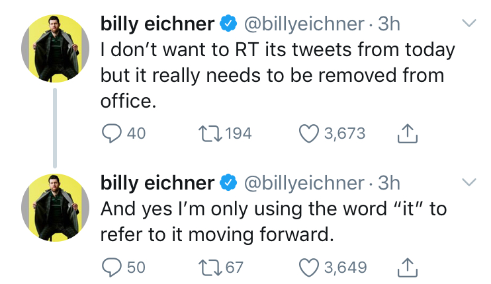This screenshot has width=491, height=284.
Task: Open the chevron menu on first tweet
Action: pyautogui.click(x=469, y=23)
